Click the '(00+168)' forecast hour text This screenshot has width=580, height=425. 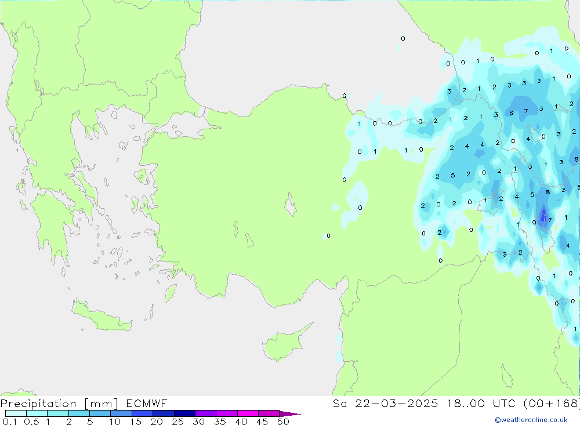[552, 404]
